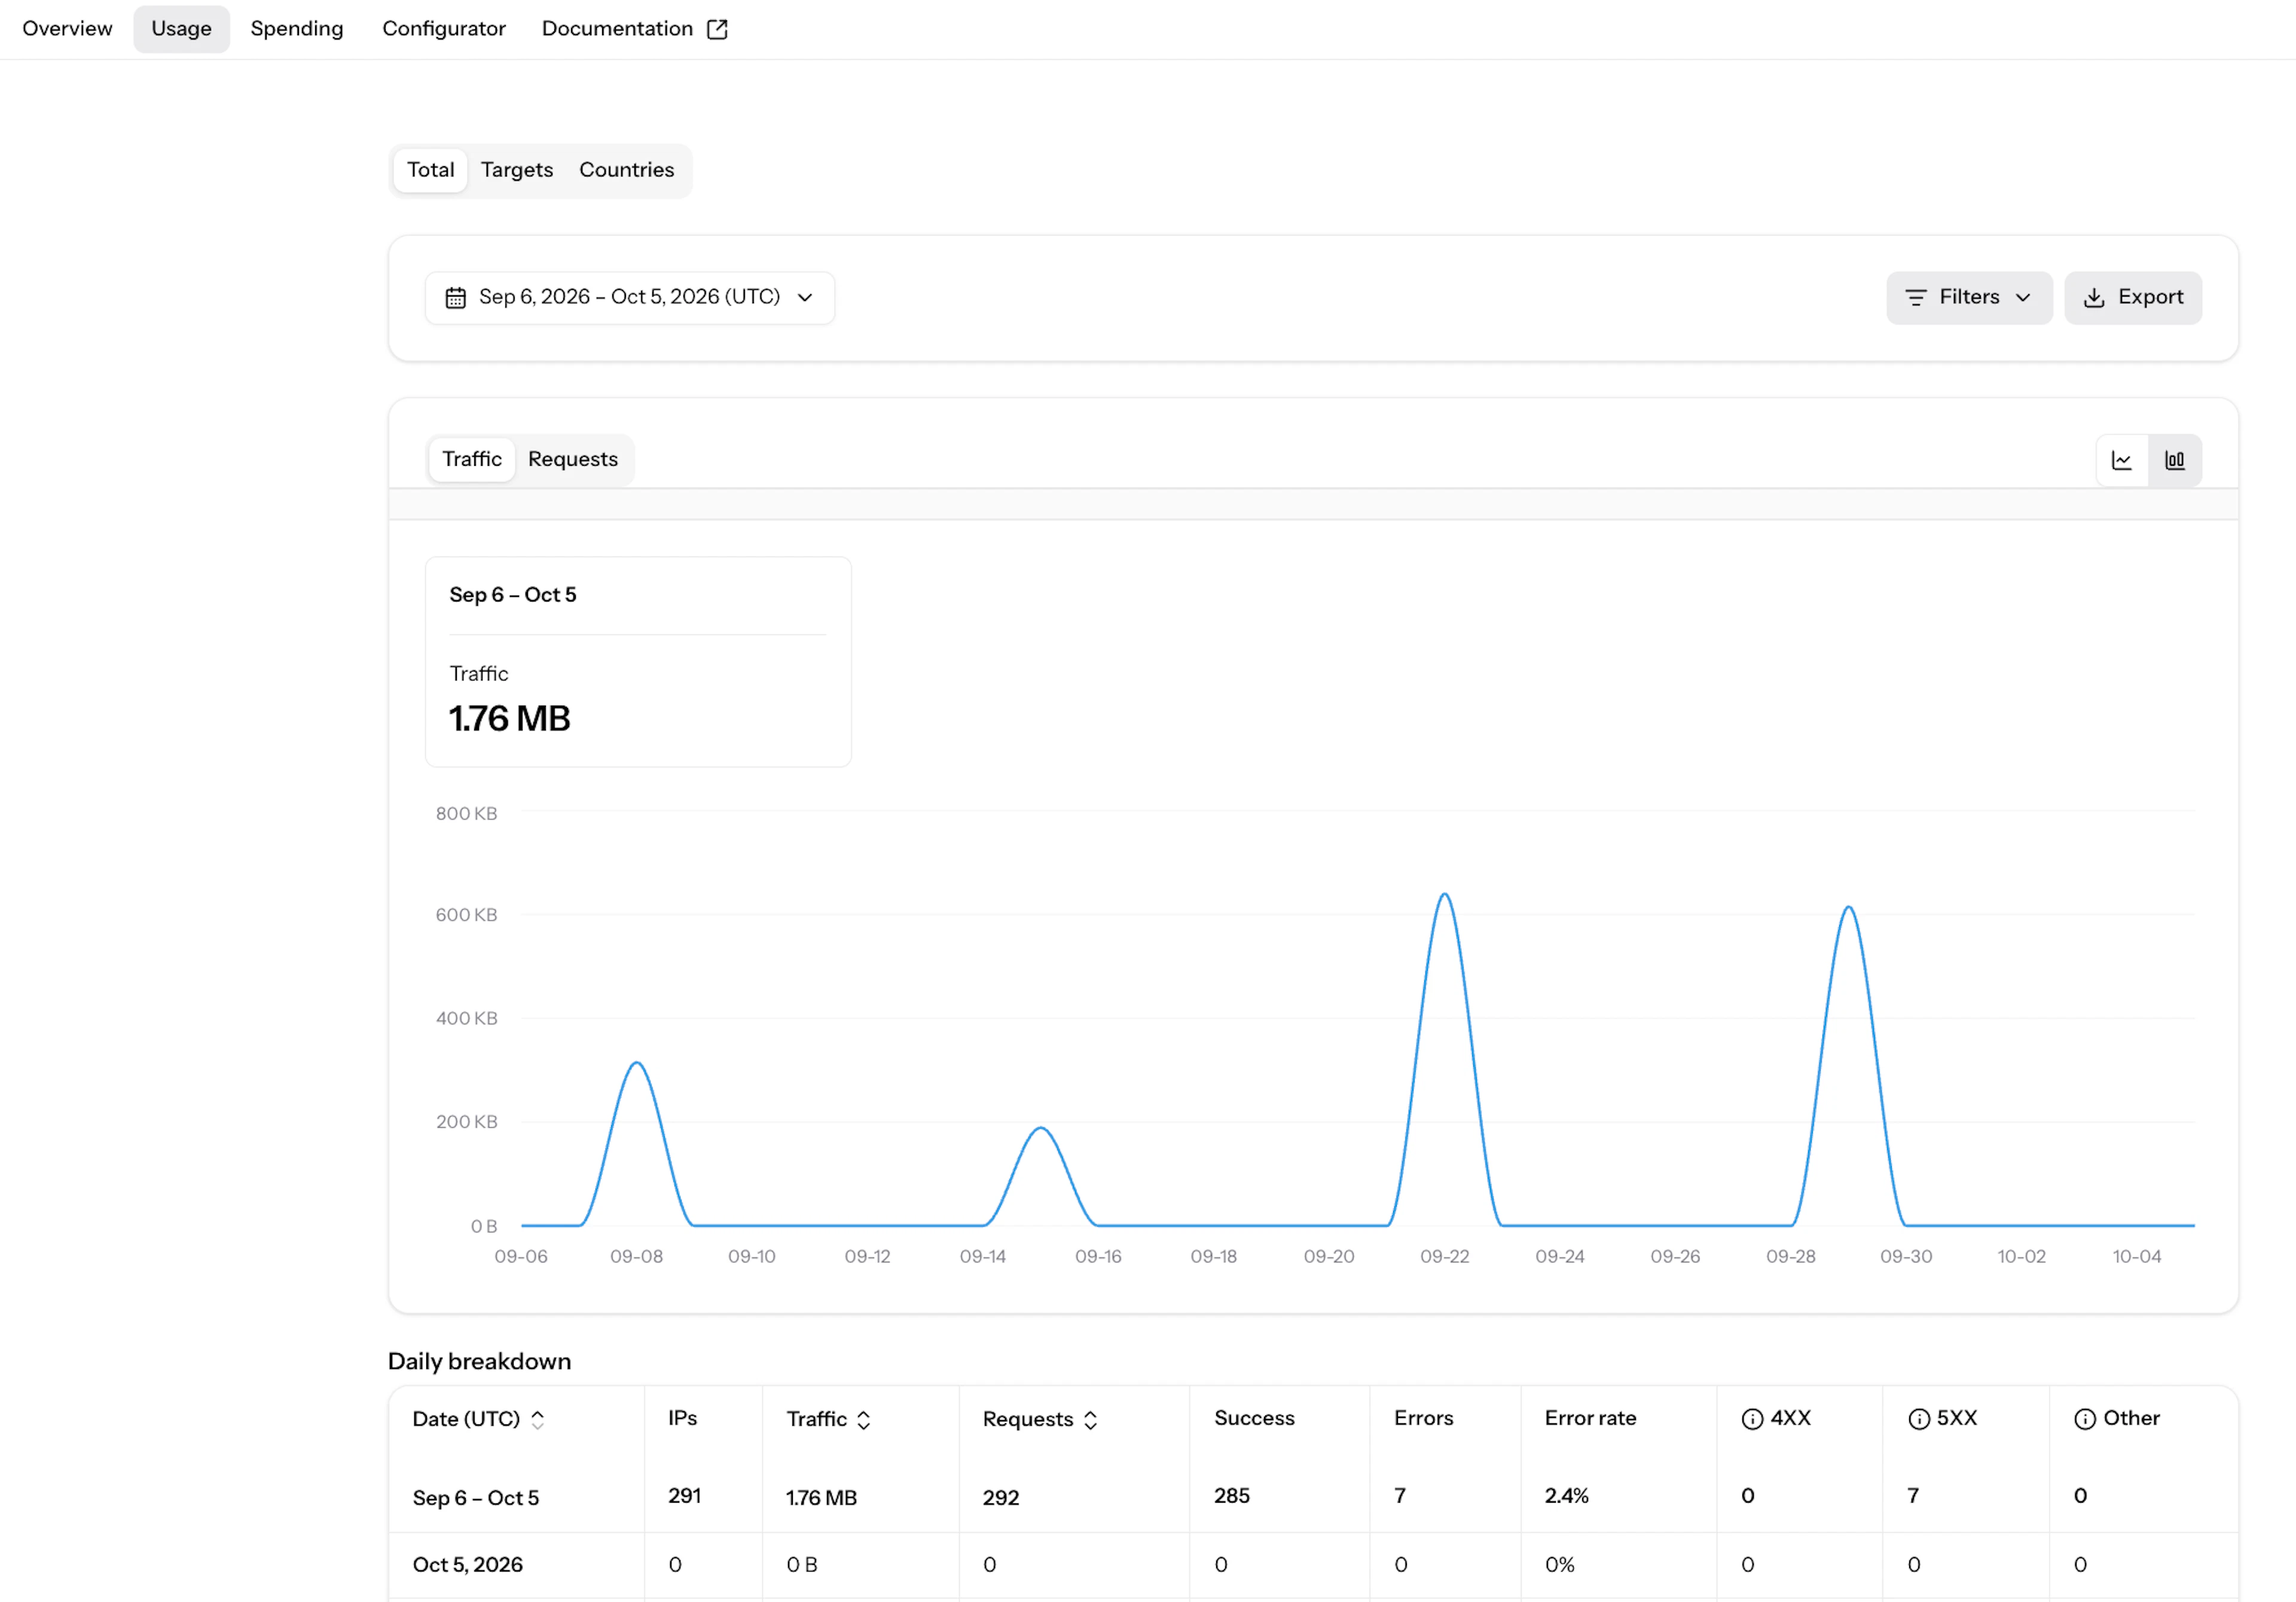Viewport: 2296px width, 1602px height.
Task: Click the IPs column header
Action: click(683, 1418)
